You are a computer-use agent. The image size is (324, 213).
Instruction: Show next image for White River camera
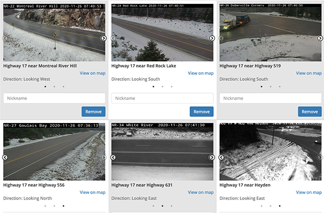coord(212,157)
